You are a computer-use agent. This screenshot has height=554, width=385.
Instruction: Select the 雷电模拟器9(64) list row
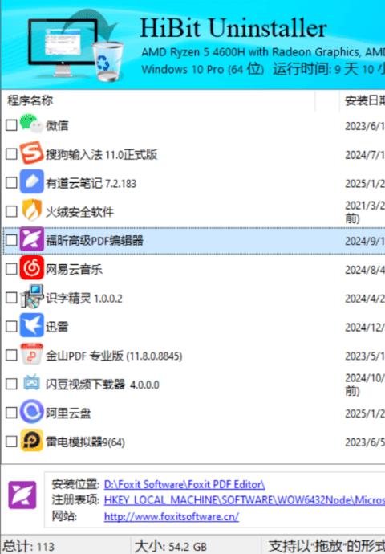click(x=193, y=441)
